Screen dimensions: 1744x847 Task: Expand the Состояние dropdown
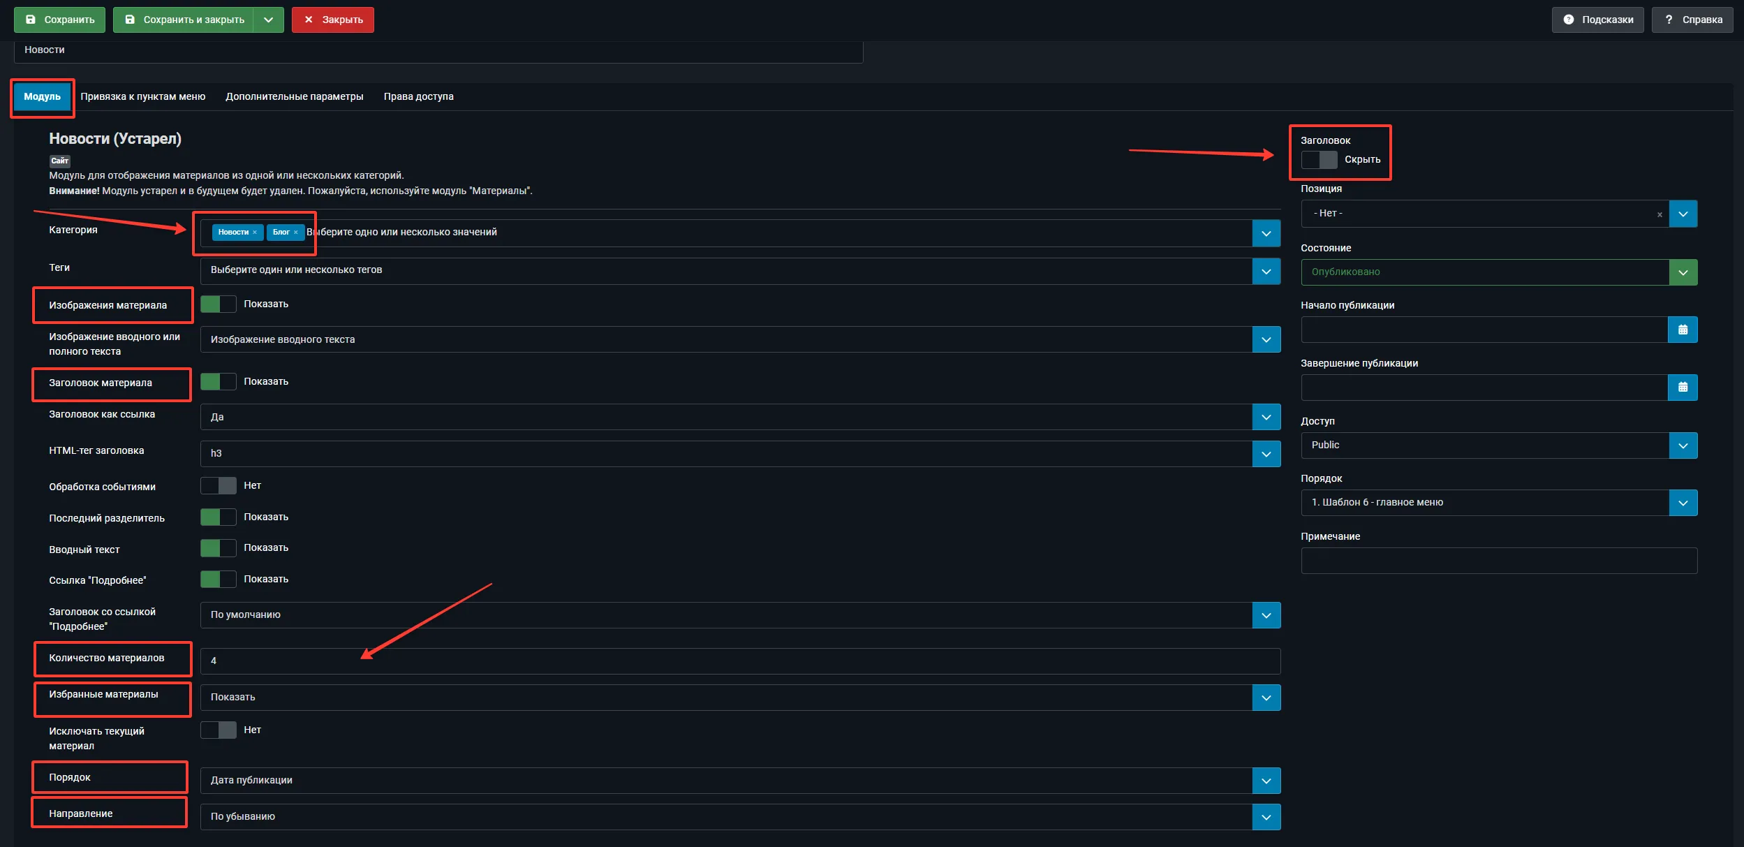tap(1683, 272)
